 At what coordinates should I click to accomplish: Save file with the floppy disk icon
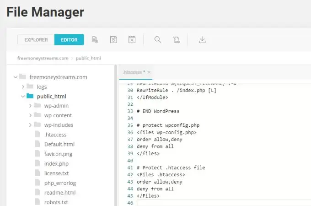[x=113, y=40]
